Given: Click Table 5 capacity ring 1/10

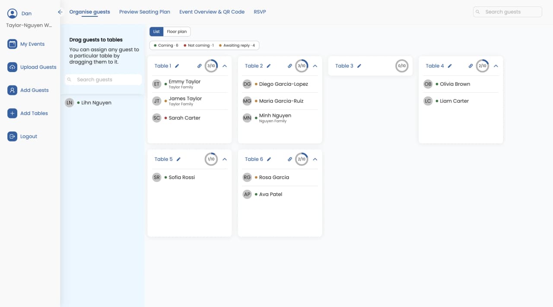Looking at the screenshot, I should [x=211, y=159].
